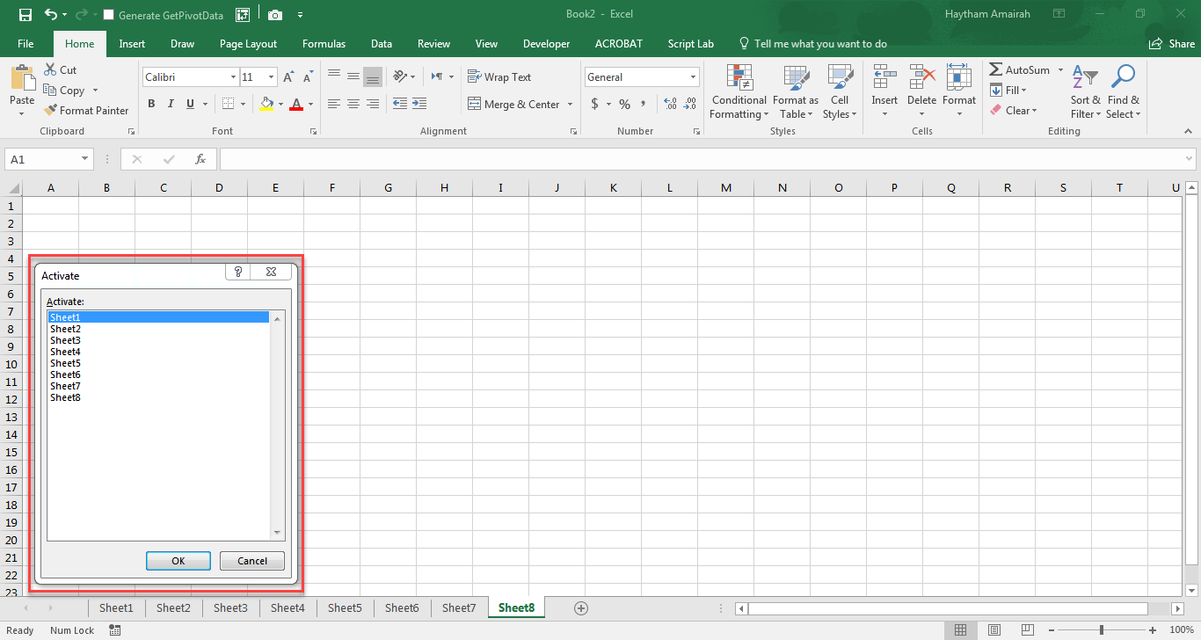Click the Increase Decimal icon
The height and width of the screenshot is (640, 1201).
668,103
